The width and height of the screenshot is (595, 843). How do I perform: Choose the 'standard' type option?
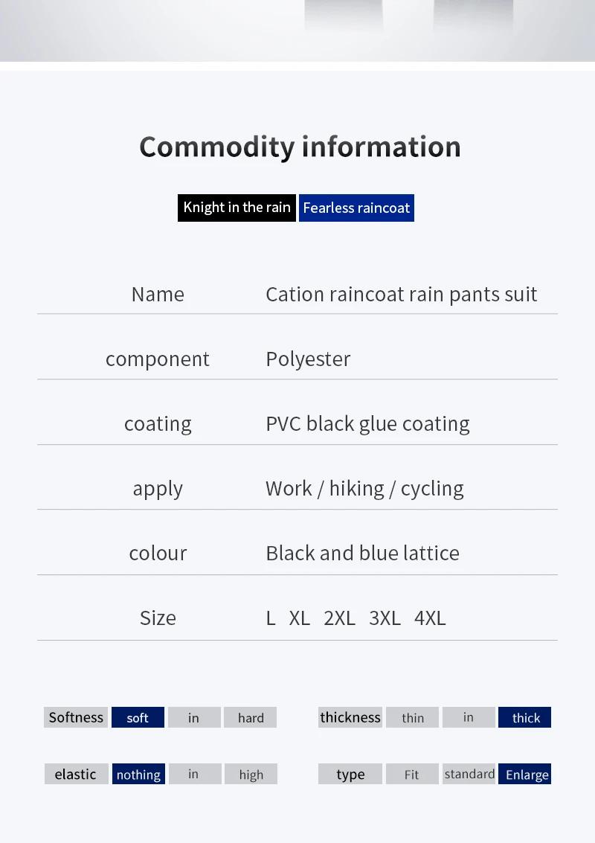[469, 774]
